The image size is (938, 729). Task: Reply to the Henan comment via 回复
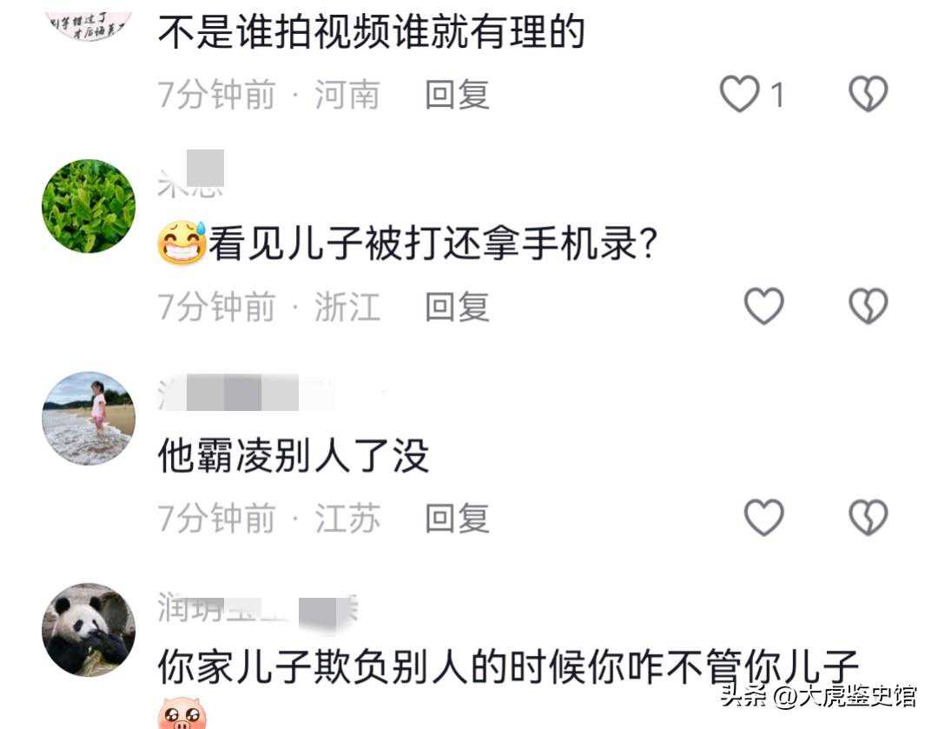point(457,95)
